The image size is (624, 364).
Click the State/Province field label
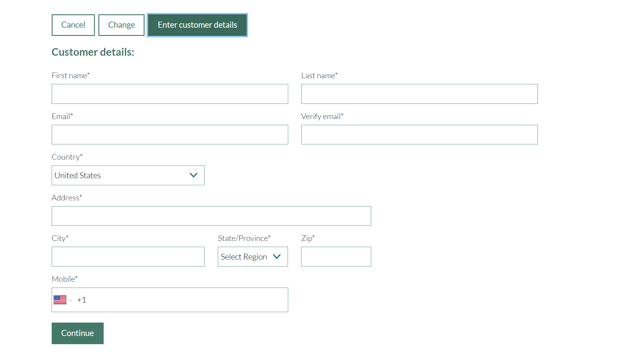pos(244,238)
